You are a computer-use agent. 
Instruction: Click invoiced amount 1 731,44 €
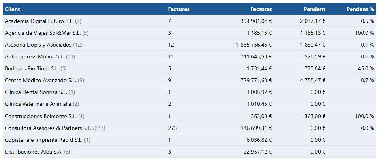coord(259,68)
